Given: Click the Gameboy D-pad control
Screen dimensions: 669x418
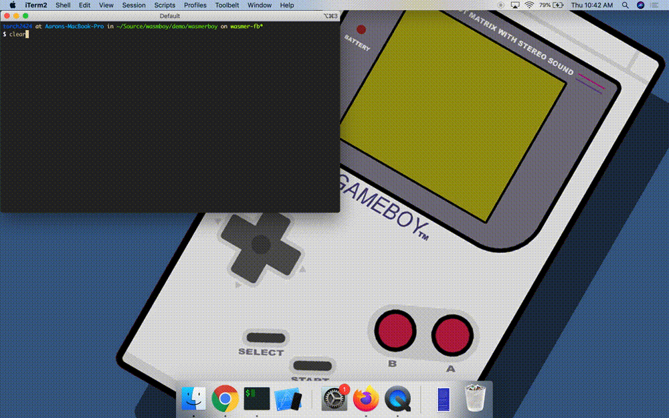Looking at the screenshot, I should [x=261, y=245].
